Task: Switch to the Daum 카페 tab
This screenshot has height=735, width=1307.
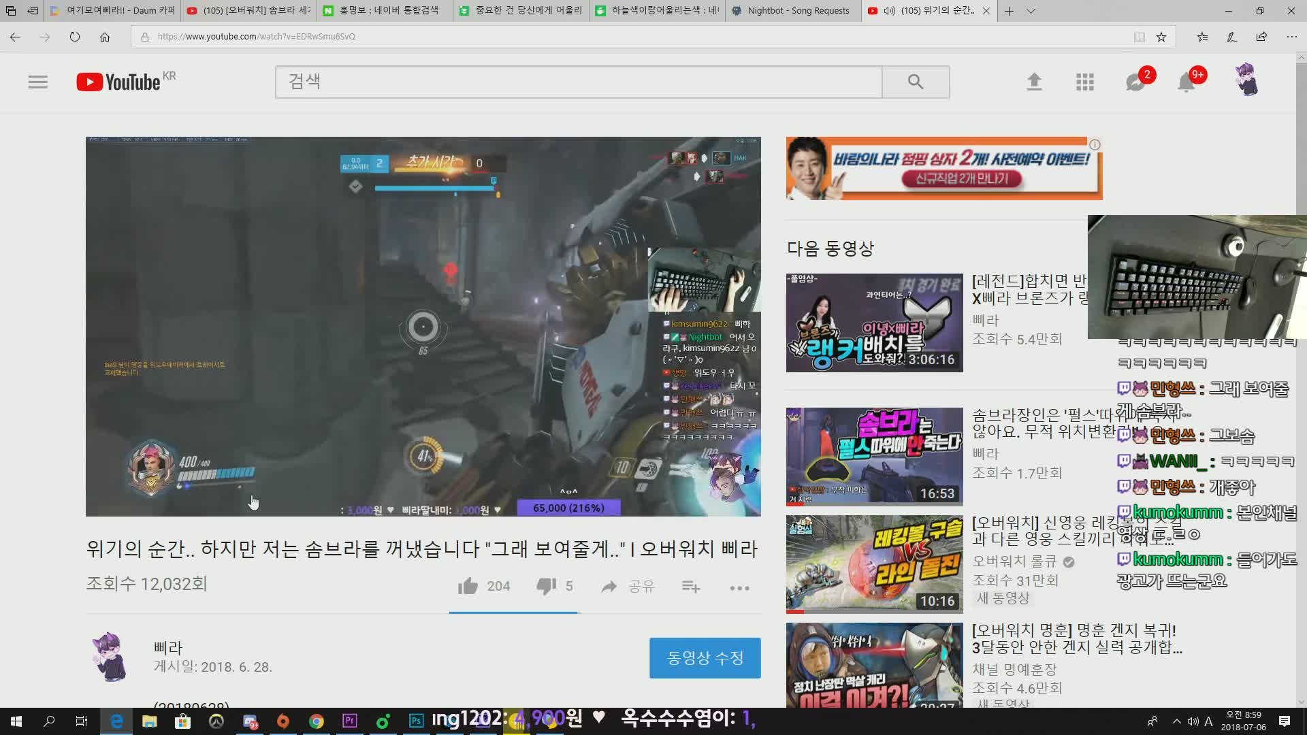Action: 112,11
